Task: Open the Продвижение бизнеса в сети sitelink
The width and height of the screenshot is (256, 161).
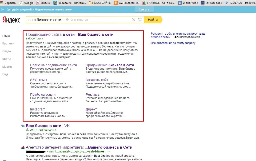Action: pyautogui.click(x=110, y=65)
